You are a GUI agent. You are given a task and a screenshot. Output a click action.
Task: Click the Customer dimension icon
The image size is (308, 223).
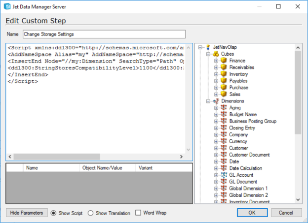[x=224, y=148]
